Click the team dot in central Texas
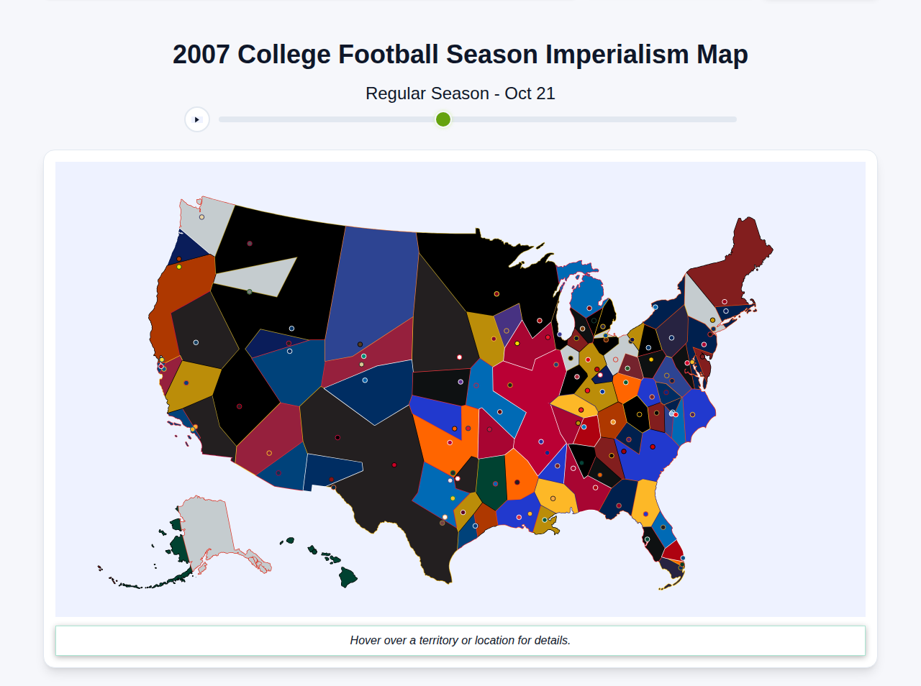Image resolution: width=921 pixels, height=686 pixels. tap(394, 465)
